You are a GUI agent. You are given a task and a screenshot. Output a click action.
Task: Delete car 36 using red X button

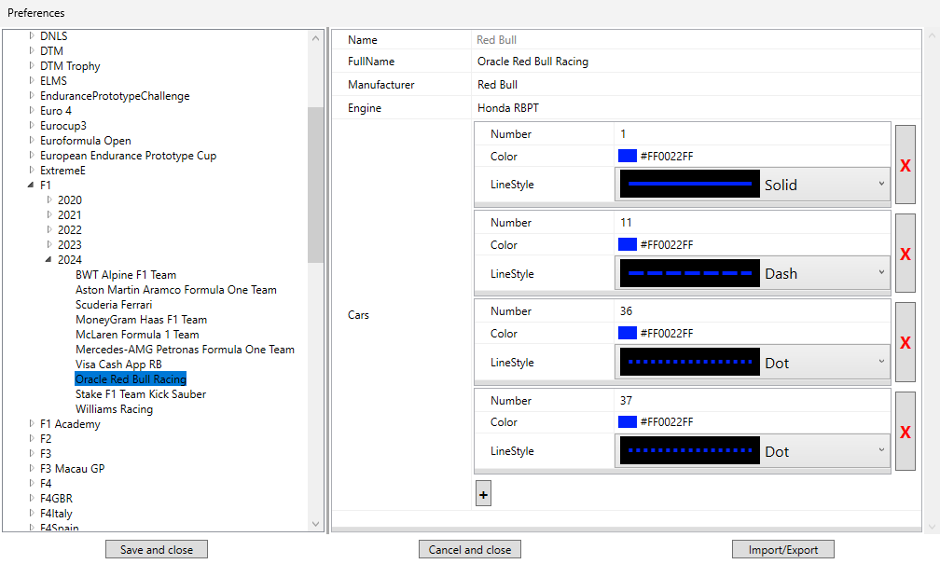(905, 341)
